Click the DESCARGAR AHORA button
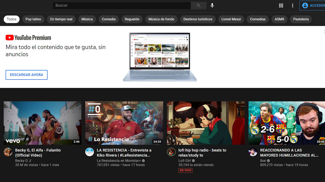 pyautogui.click(x=26, y=75)
